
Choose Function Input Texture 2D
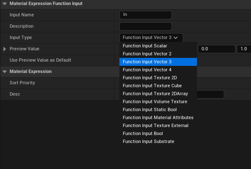[158, 78]
